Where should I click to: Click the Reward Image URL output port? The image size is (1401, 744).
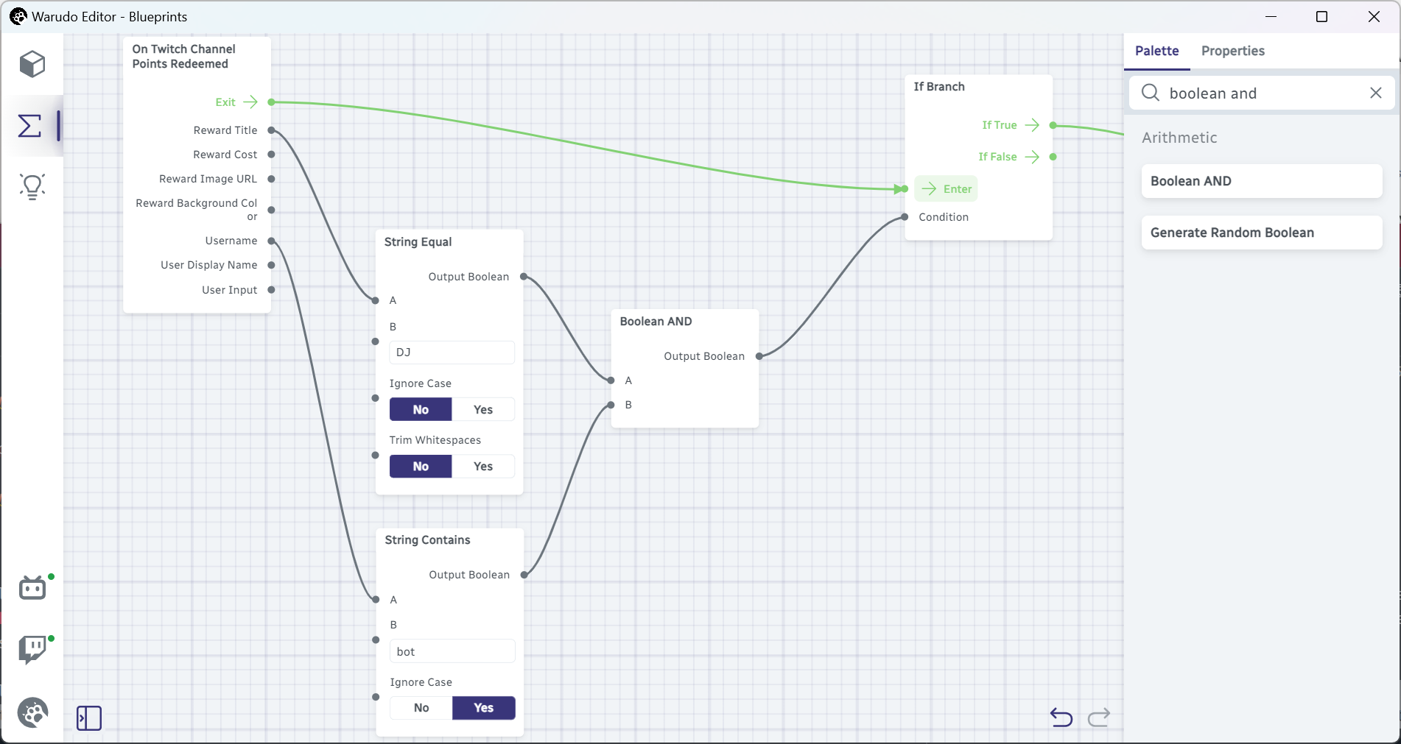tap(272, 179)
